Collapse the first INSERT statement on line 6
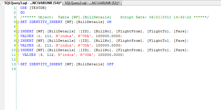221x110 pixels. coord(18,32)
